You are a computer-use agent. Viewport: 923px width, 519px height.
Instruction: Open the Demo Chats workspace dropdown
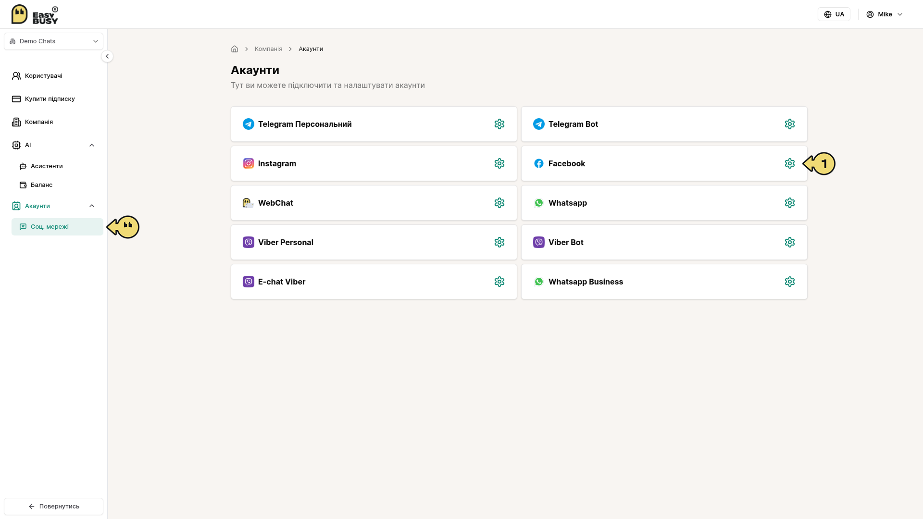click(x=53, y=41)
